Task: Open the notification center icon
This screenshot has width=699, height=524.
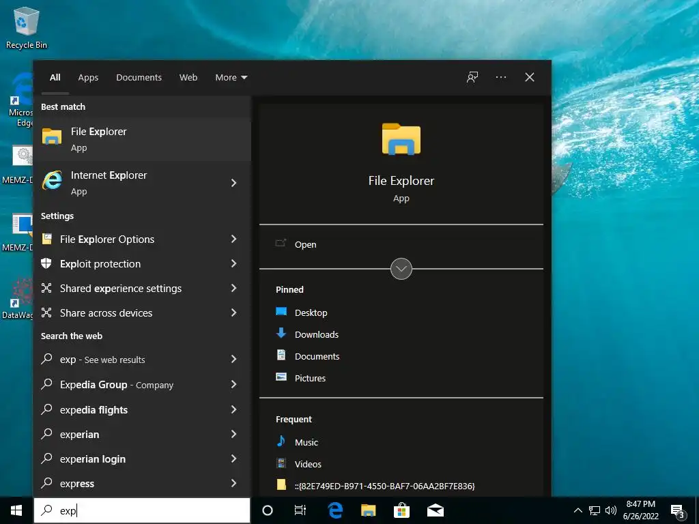Action: [x=678, y=512]
